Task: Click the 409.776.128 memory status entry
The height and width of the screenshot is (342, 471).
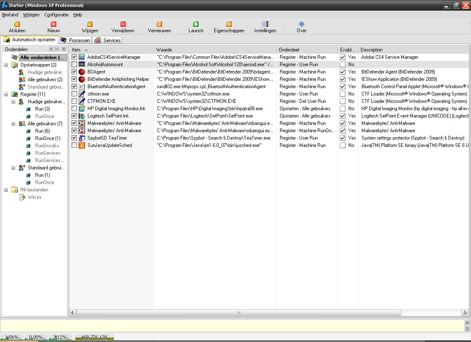Action: 94,337
